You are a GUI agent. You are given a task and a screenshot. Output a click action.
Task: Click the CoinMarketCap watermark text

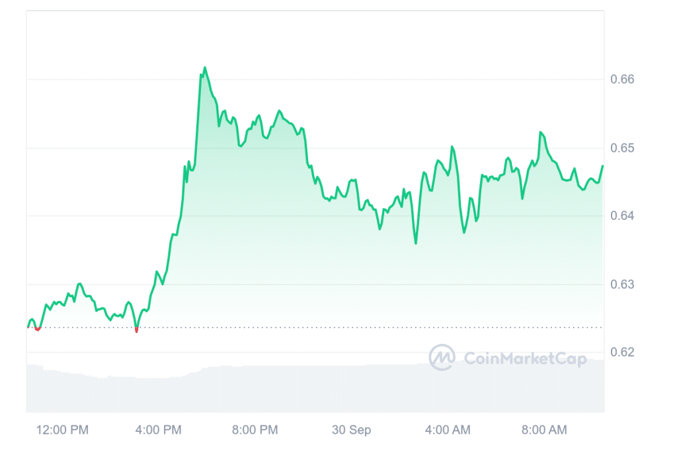(525, 359)
